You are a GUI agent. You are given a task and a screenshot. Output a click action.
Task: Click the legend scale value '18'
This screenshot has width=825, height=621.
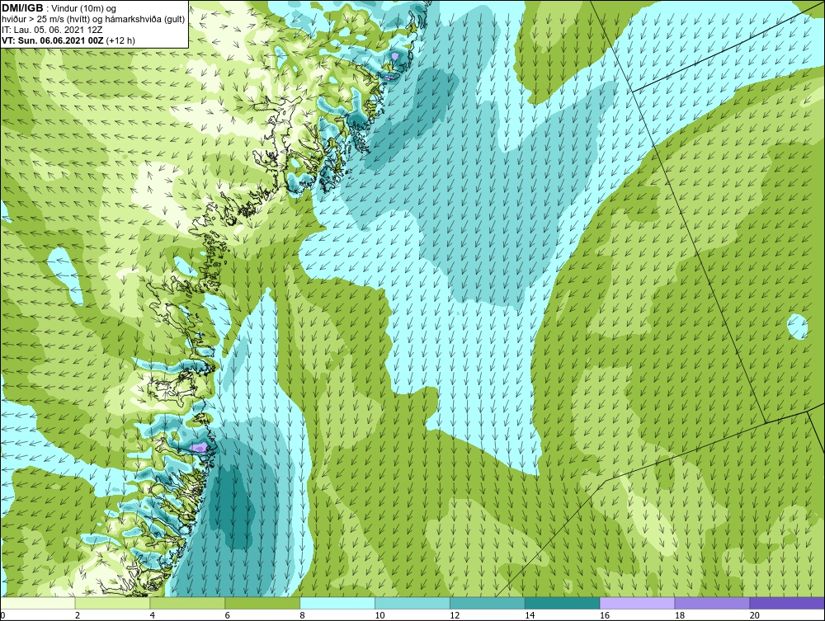[x=679, y=615]
